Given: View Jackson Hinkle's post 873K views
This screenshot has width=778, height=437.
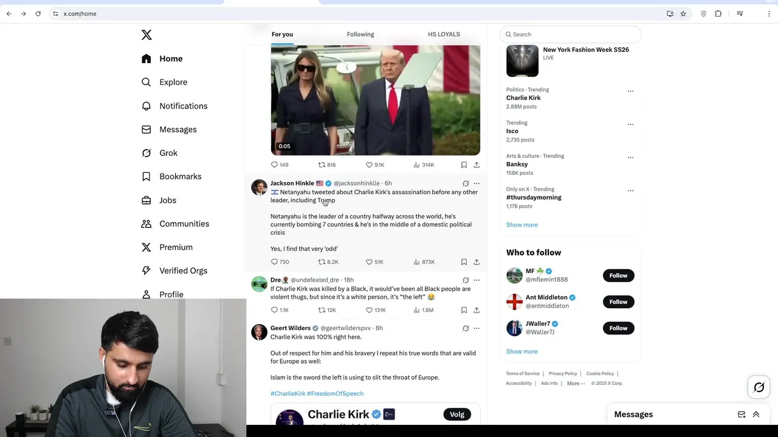Looking at the screenshot, I should coord(424,262).
